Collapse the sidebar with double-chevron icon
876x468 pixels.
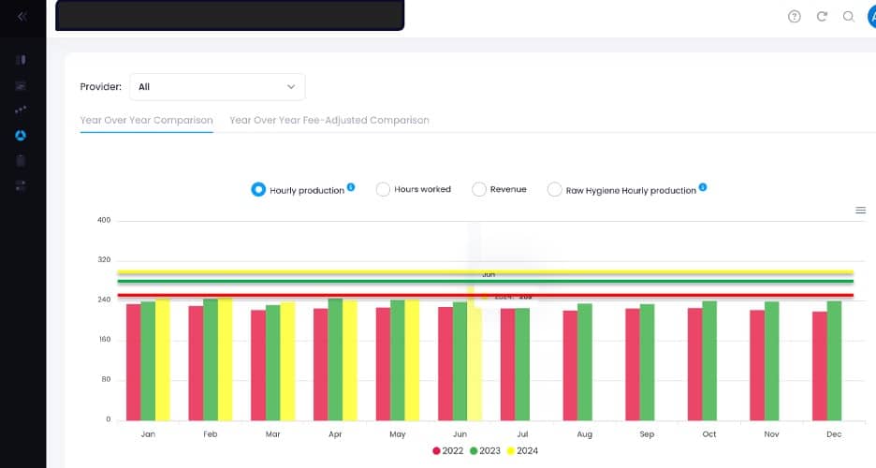pos(22,17)
